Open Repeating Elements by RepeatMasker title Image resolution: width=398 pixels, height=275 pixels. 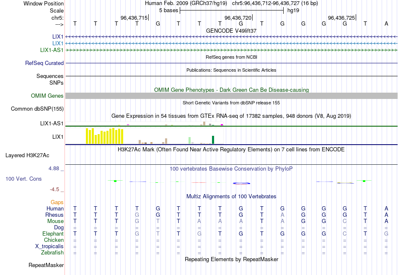231,259
